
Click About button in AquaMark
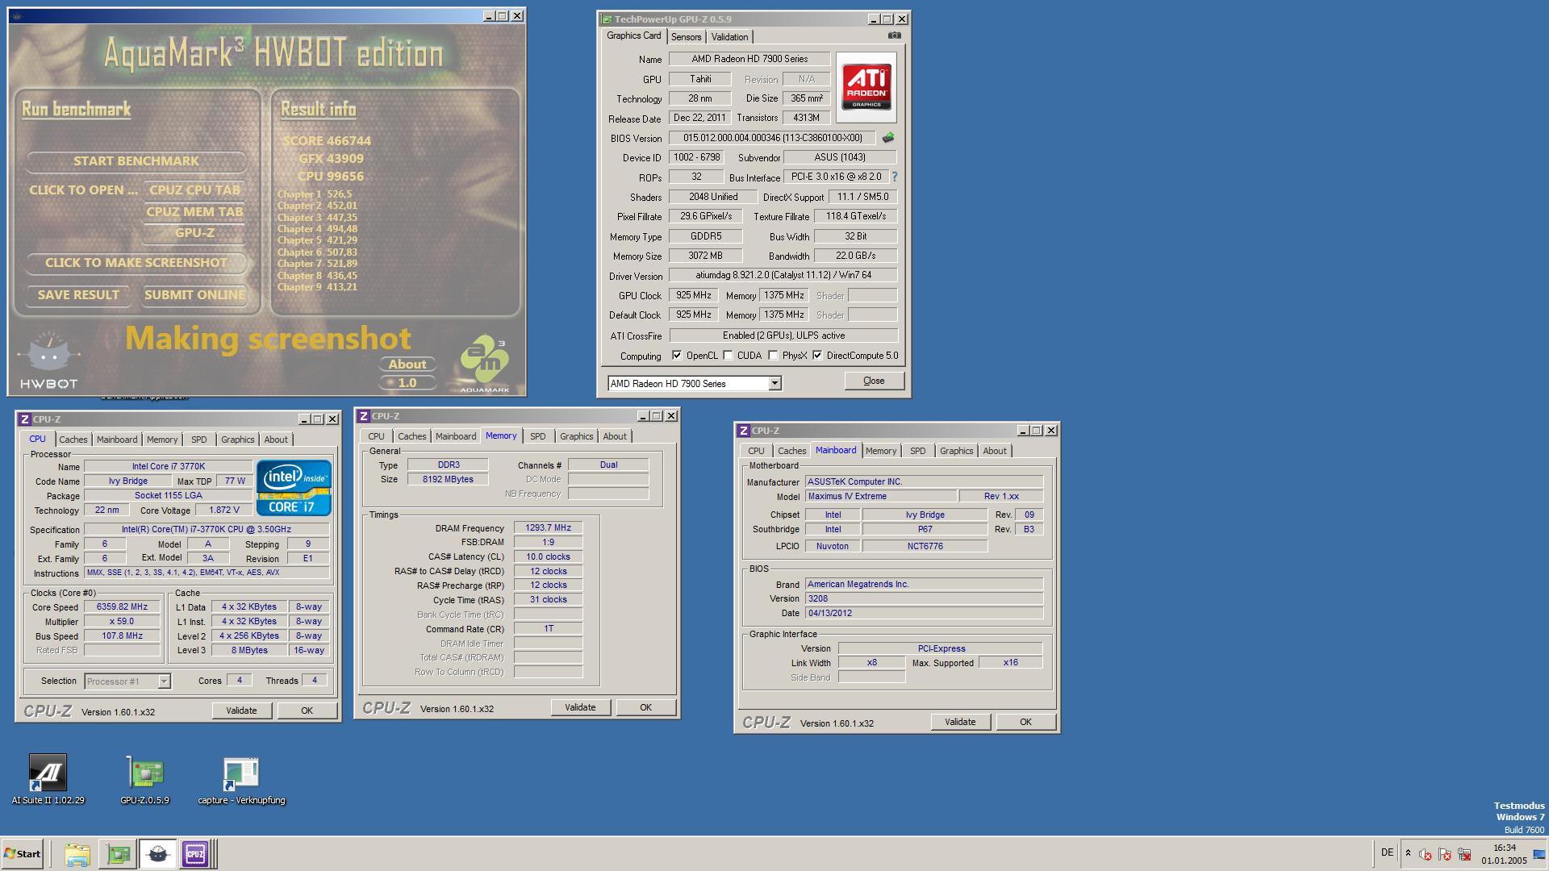407,365
